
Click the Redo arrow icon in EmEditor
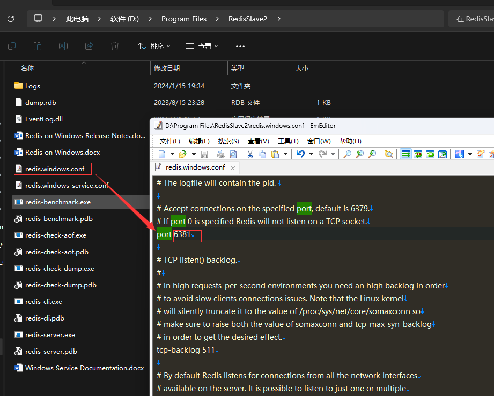(322, 154)
